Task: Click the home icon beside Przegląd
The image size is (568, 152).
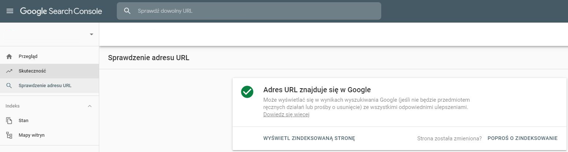Action: point(9,56)
